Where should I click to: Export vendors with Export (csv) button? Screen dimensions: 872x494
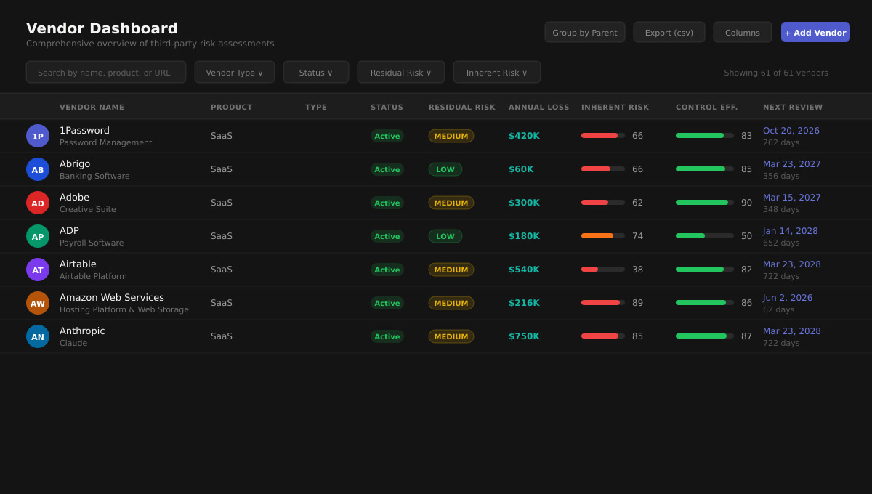coord(669,32)
